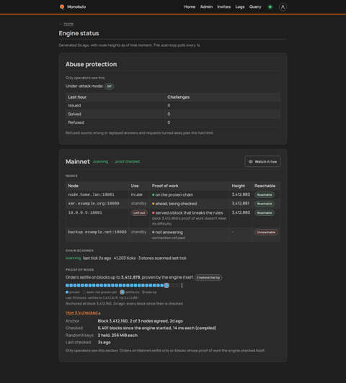Viewport: 346px width, 383px height.
Task: Click the 'Mainnet' heading
Action: click(78, 162)
